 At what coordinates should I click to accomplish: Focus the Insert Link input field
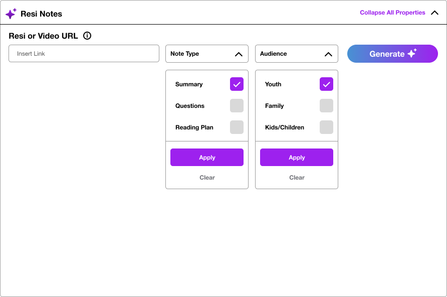(x=84, y=53)
